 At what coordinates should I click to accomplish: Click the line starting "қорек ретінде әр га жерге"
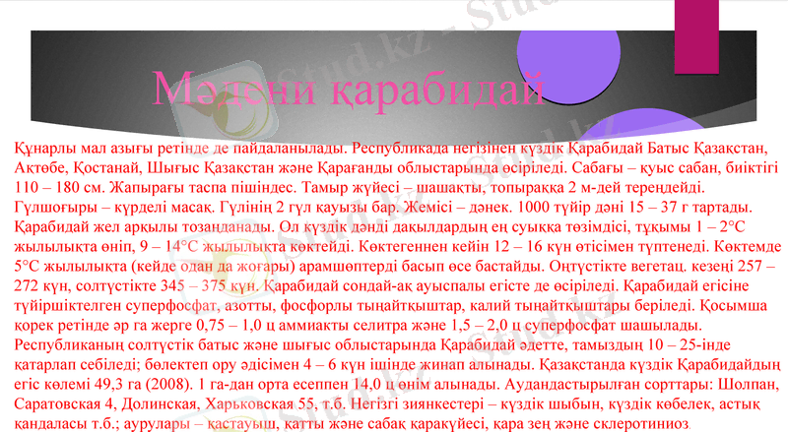pyautogui.click(x=358, y=326)
